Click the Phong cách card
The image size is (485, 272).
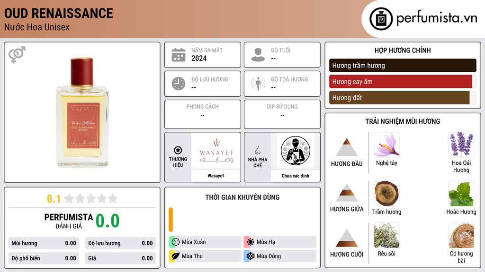pyautogui.click(x=203, y=114)
